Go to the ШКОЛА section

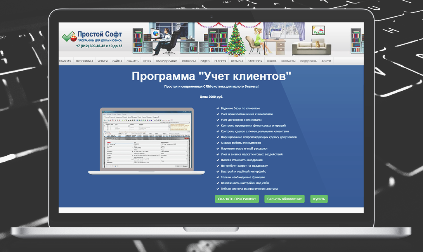(x=272, y=61)
